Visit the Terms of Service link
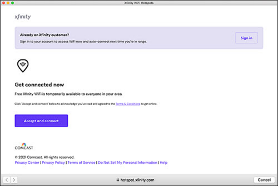The image size is (278, 186). (81, 163)
